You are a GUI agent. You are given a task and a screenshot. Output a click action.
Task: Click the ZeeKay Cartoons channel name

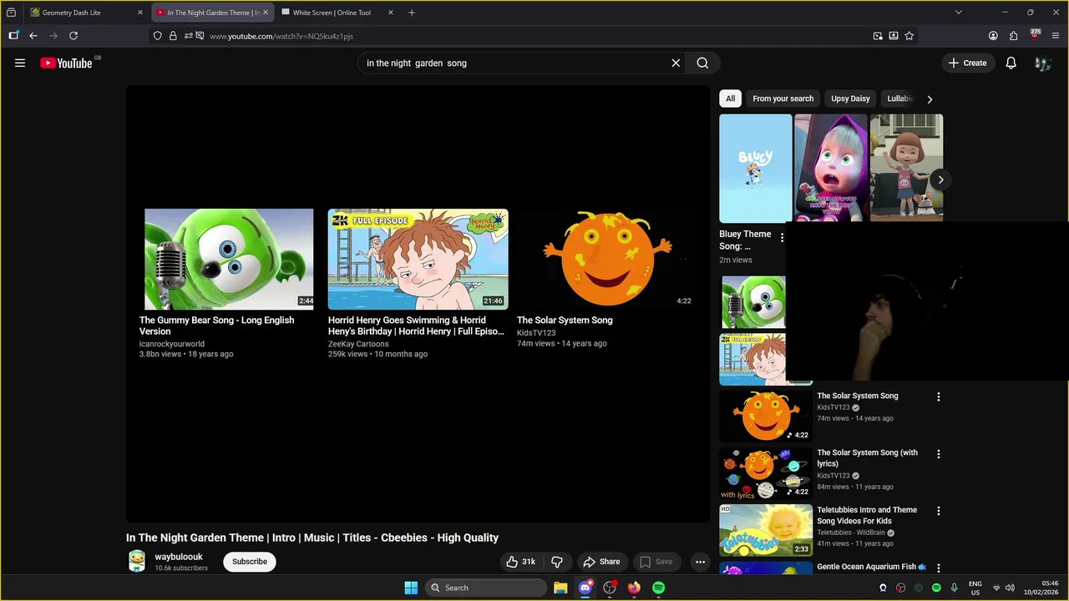(358, 344)
